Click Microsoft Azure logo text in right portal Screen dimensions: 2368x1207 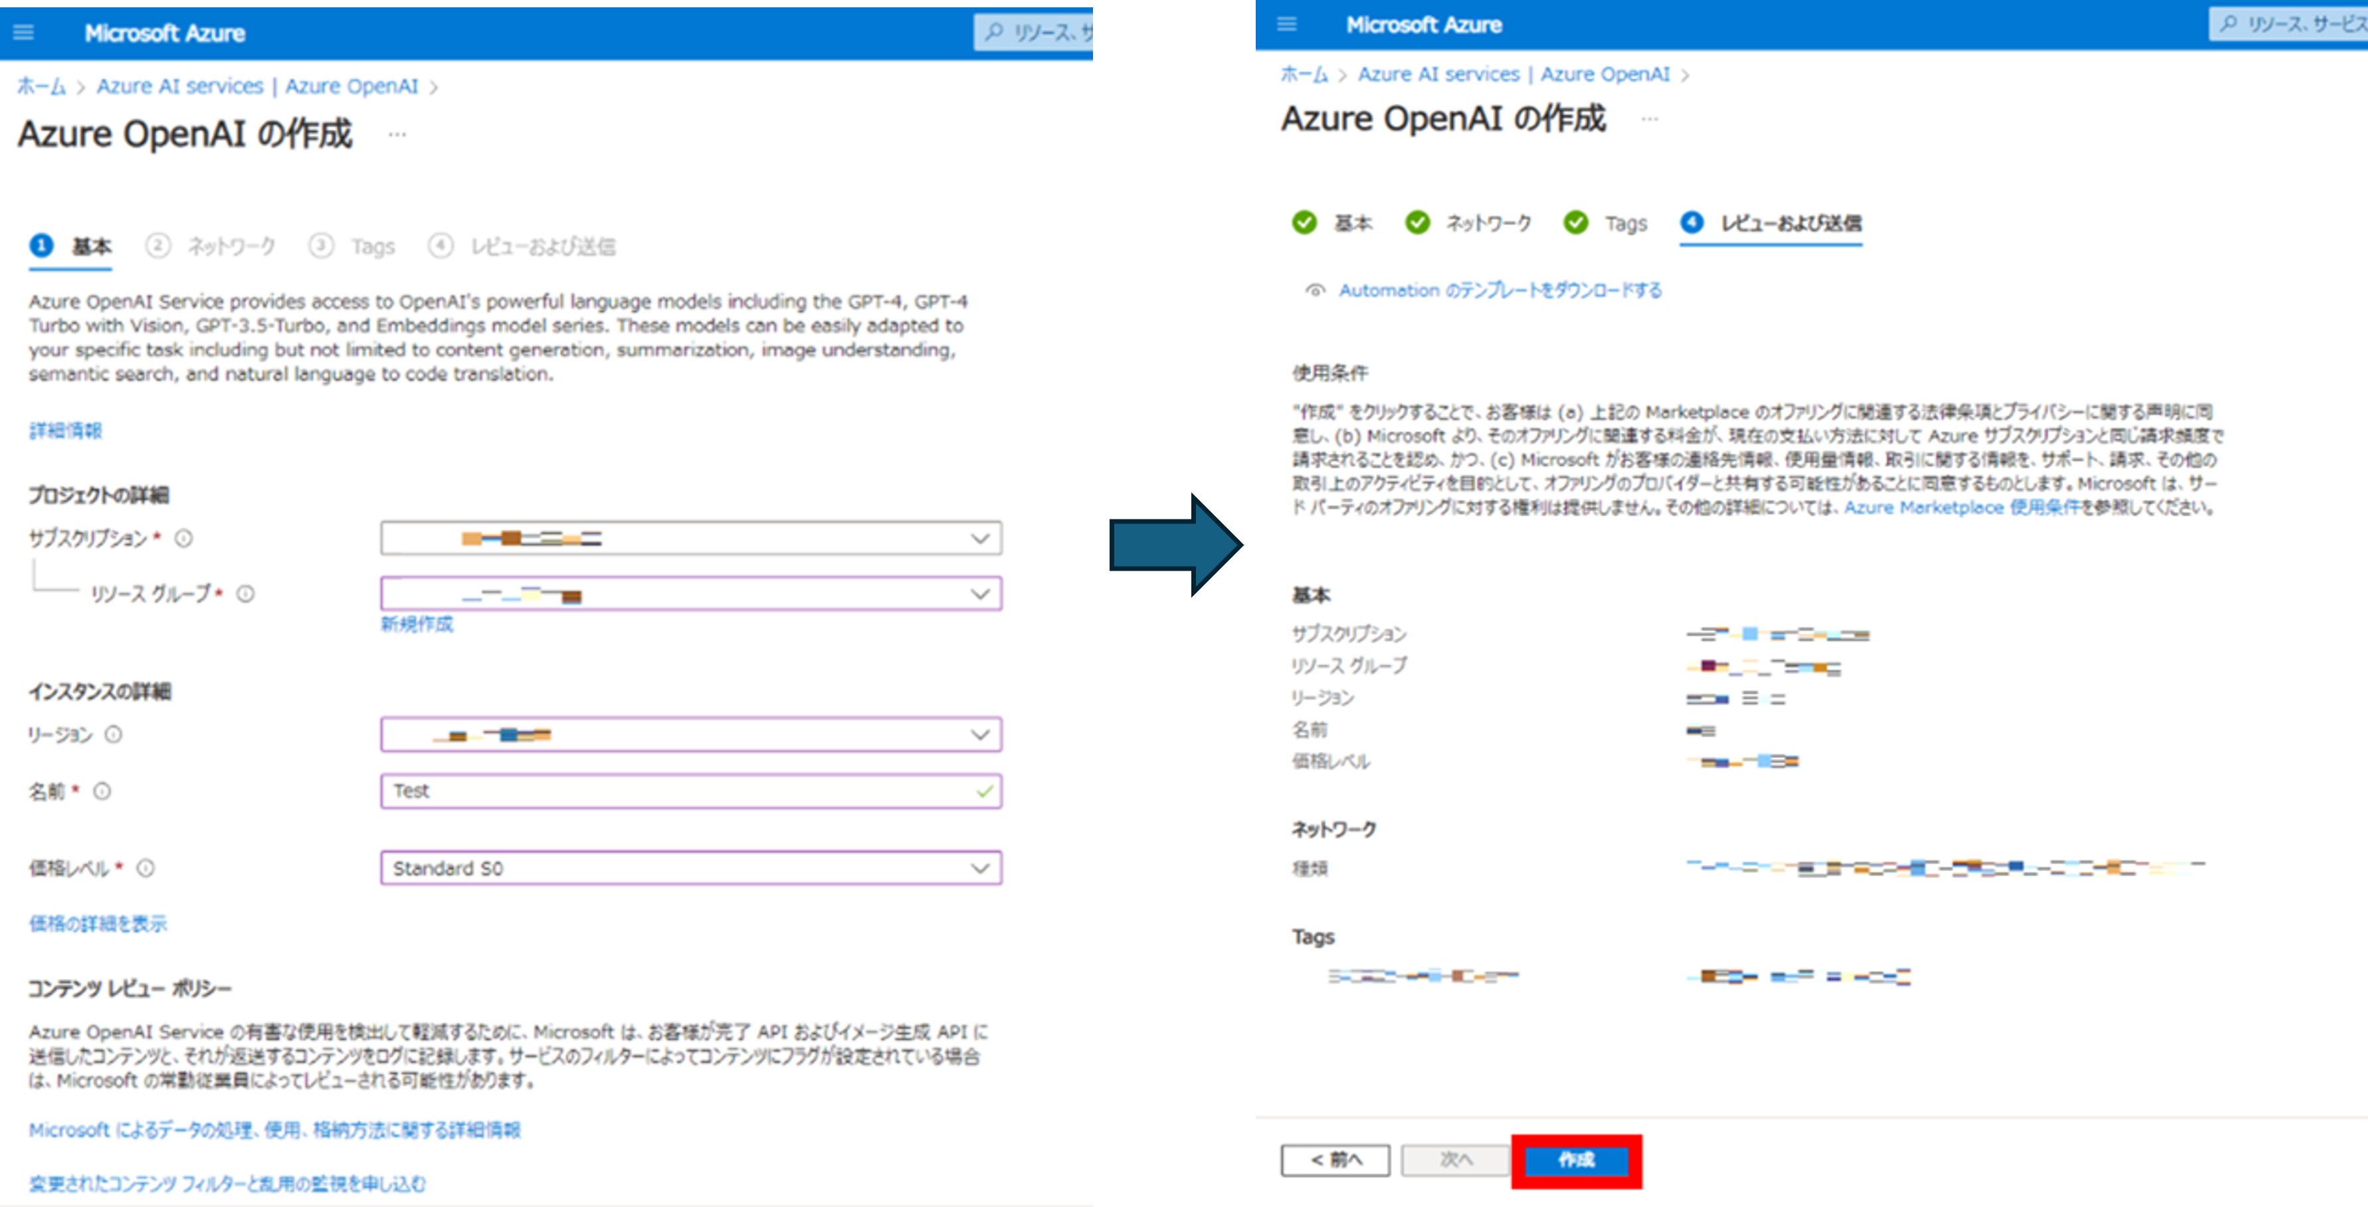pos(1424,25)
